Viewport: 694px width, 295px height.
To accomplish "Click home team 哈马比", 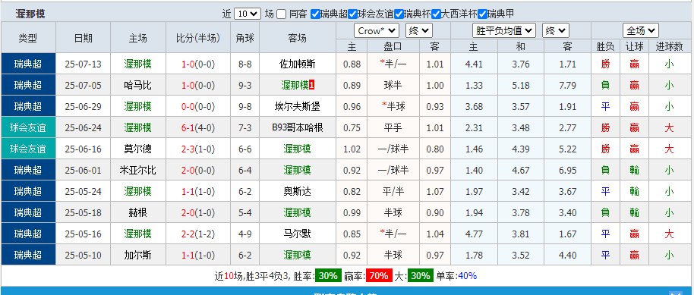I will 137,86.
